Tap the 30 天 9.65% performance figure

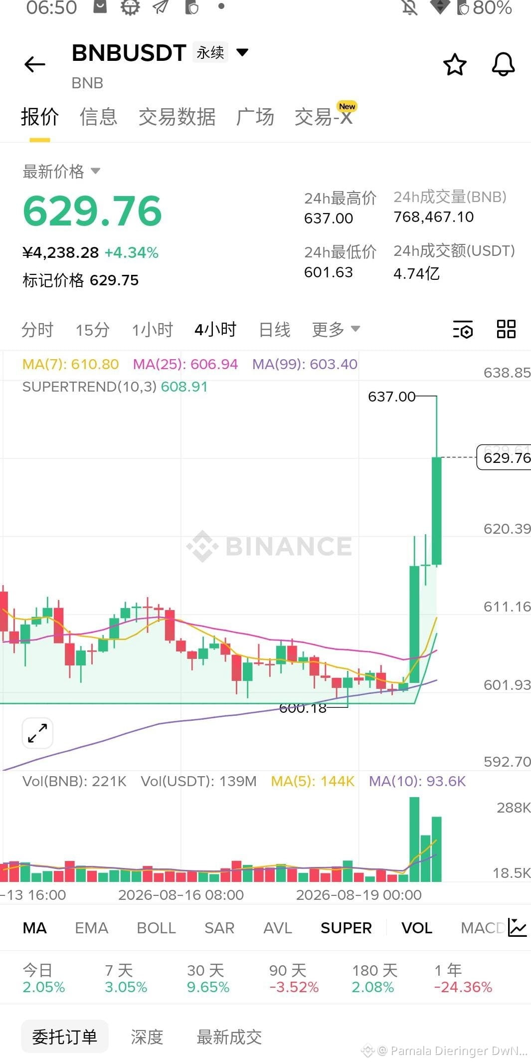(208, 978)
